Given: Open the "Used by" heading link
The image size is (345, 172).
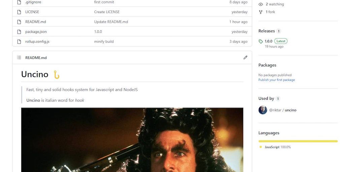Looking at the screenshot, I should coord(266,98).
